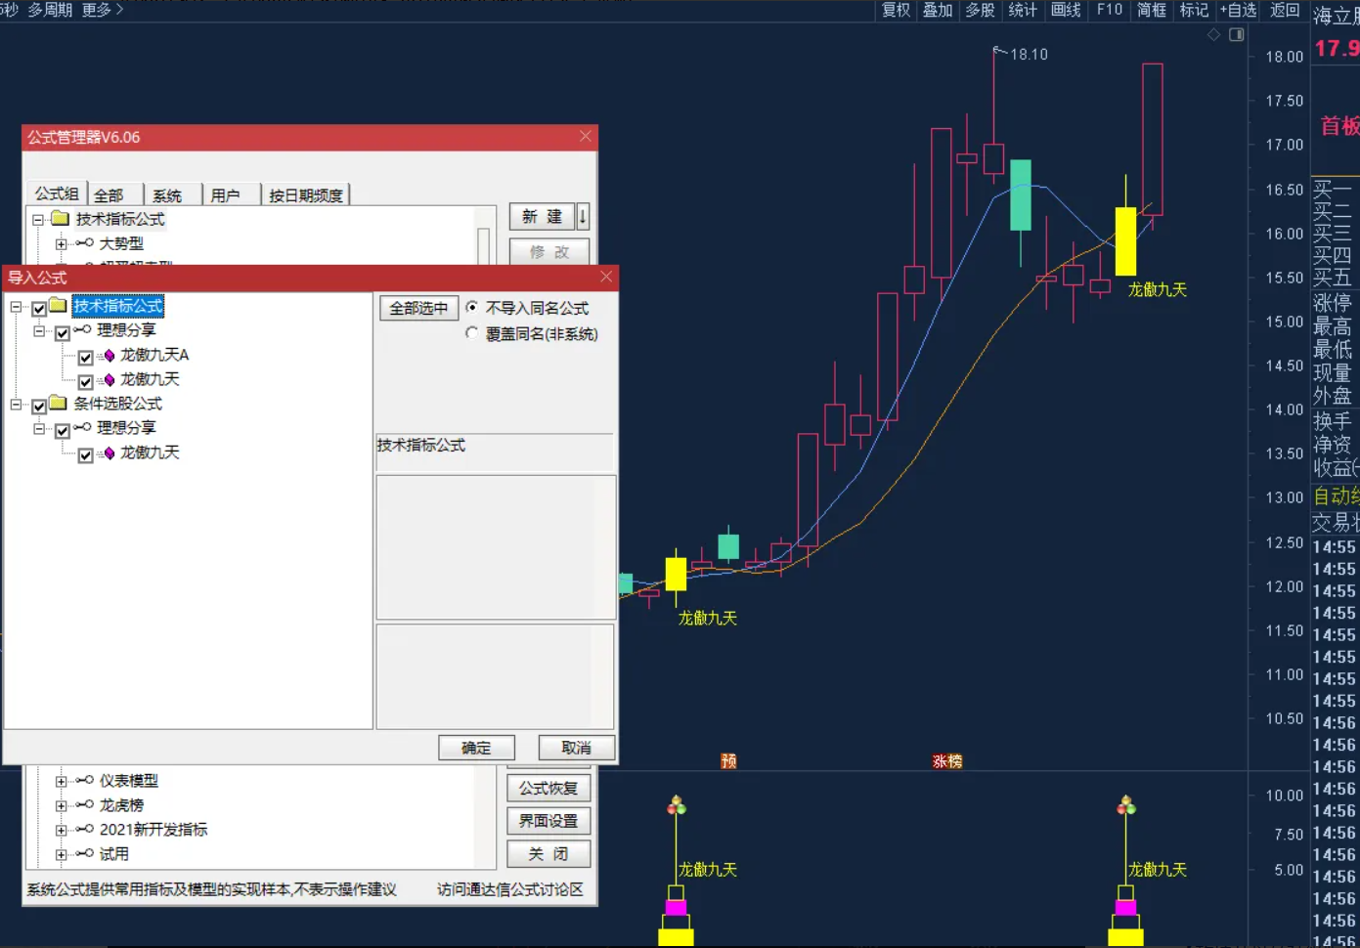This screenshot has height=948, width=1360.
Task: Click the +自选 add-to-watchlist icon
Action: pyautogui.click(x=1238, y=11)
